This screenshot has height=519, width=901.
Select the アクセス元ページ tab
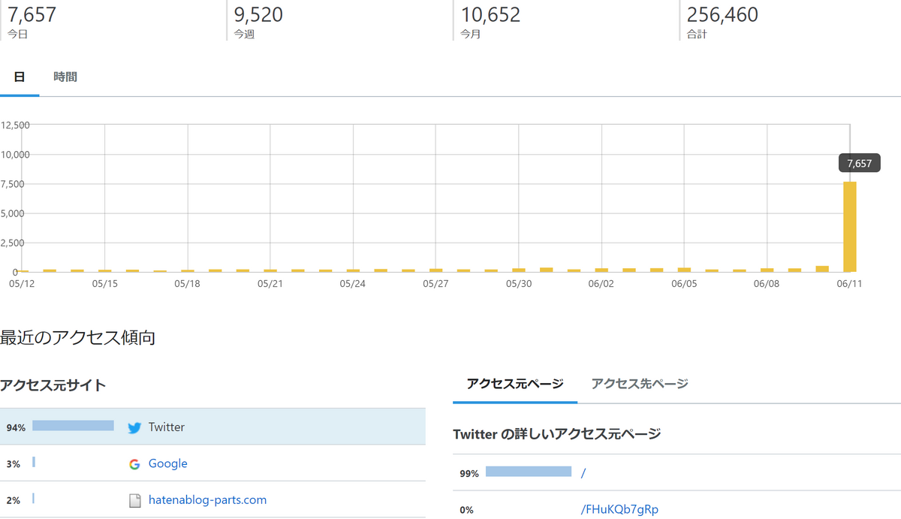tap(515, 384)
